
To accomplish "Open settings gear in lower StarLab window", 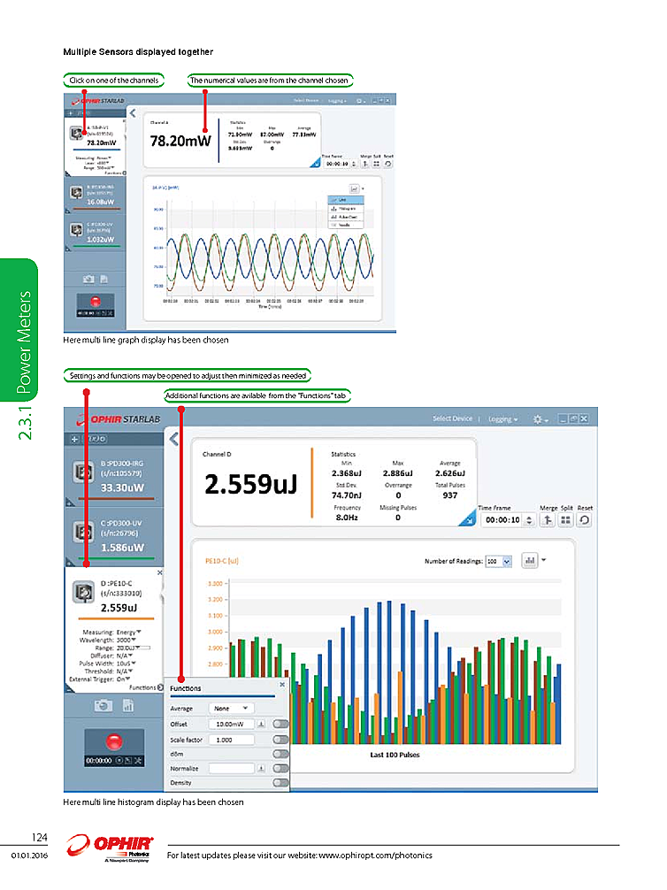I will 537,418.
